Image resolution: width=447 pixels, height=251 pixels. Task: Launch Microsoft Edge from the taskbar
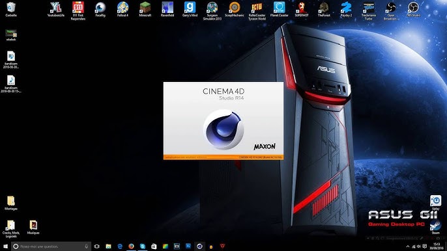tap(120, 246)
